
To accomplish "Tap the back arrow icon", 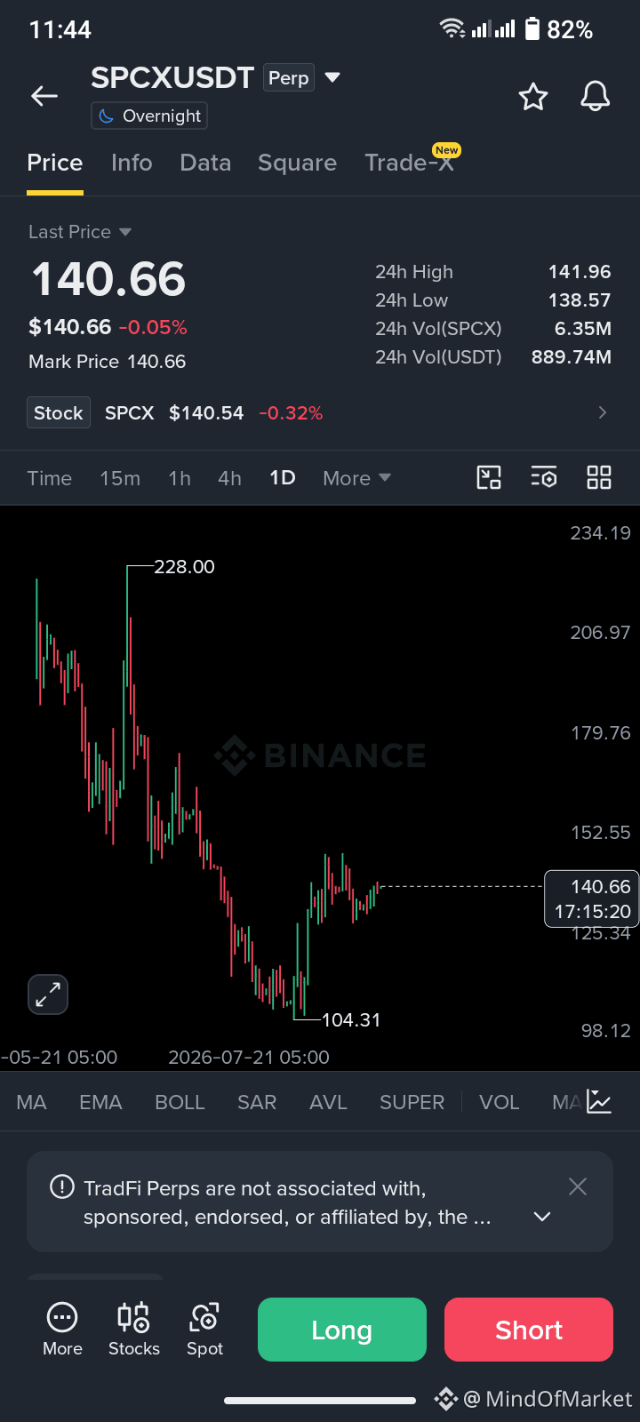I will pyautogui.click(x=44, y=96).
